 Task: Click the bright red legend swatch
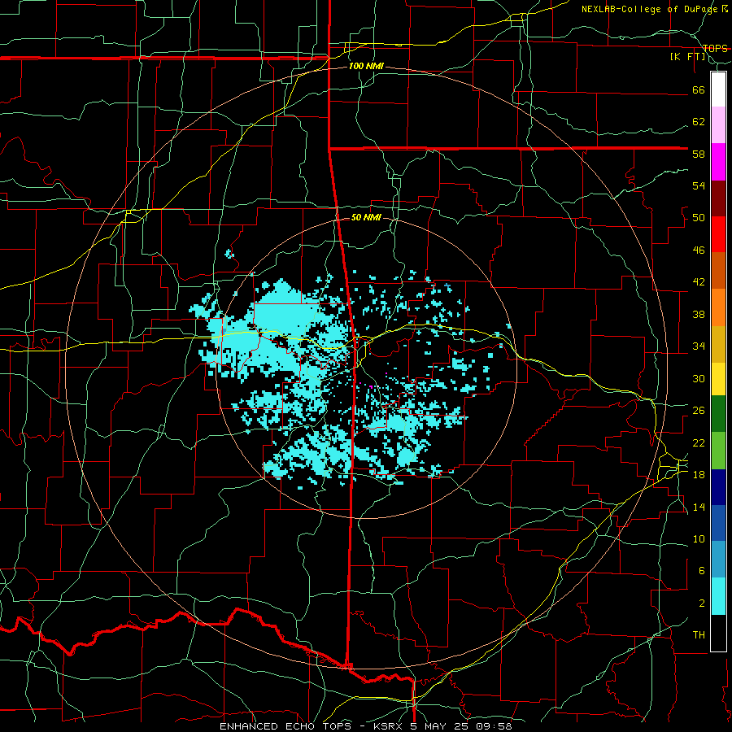pos(718,234)
